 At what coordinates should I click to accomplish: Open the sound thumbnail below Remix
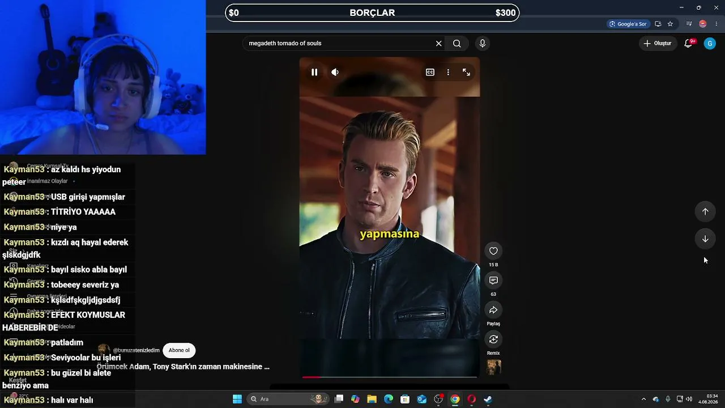(494, 367)
